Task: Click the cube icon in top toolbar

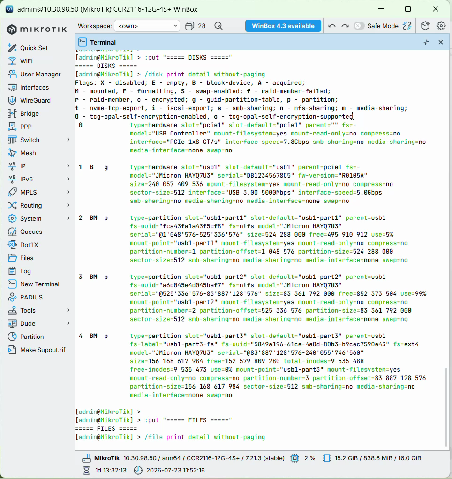Action: coord(425,26)
